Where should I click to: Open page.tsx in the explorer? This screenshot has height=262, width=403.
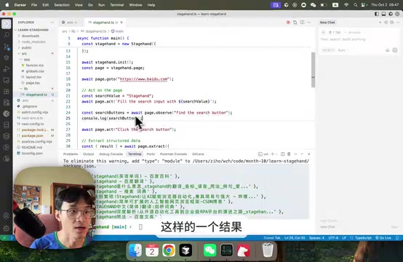(x=33, y=83)
